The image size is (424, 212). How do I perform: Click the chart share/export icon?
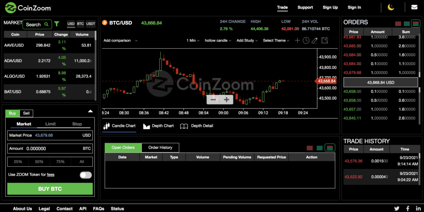click(x=325, y=40)
